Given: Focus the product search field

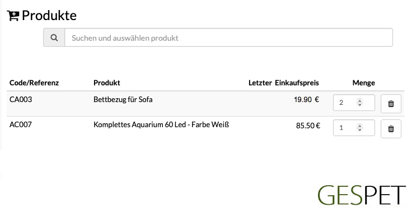Looking at the screenshot, I should 228,38.
